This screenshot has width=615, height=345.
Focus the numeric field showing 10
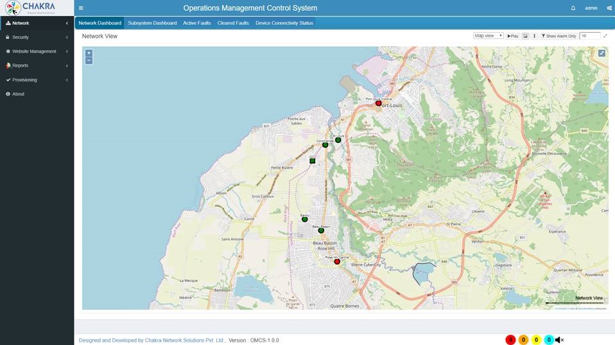(x=589, y=36)
